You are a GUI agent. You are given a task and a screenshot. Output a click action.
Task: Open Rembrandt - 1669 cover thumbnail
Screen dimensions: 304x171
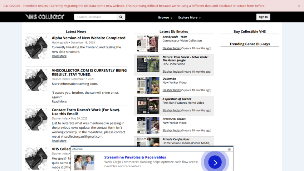148,44
